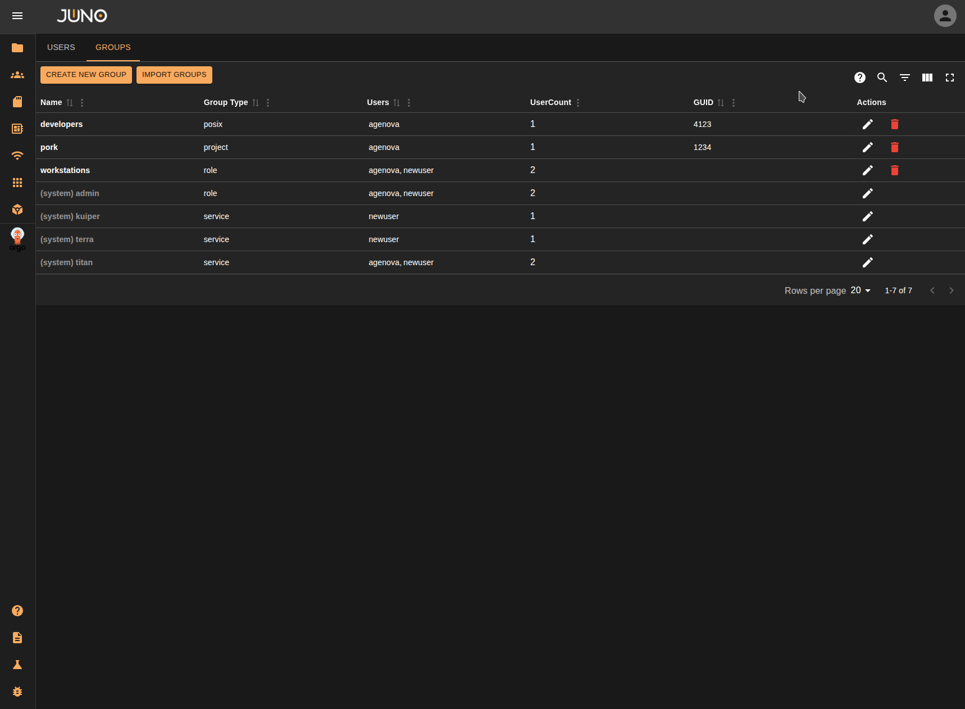Open the bug report icon at sidebar bottom
This screenshot has width=965, height=709.
(x=17, y=692)
